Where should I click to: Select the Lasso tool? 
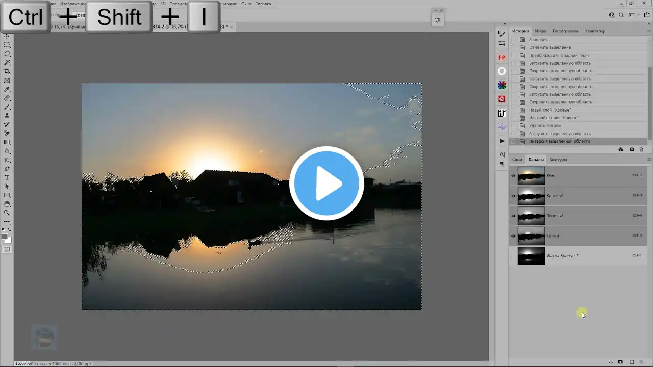[x=7, y=54]
